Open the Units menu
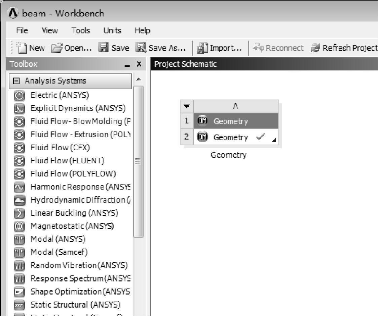Image resolution: width=378 pixels, height=316 pixels. pos(112,31)
